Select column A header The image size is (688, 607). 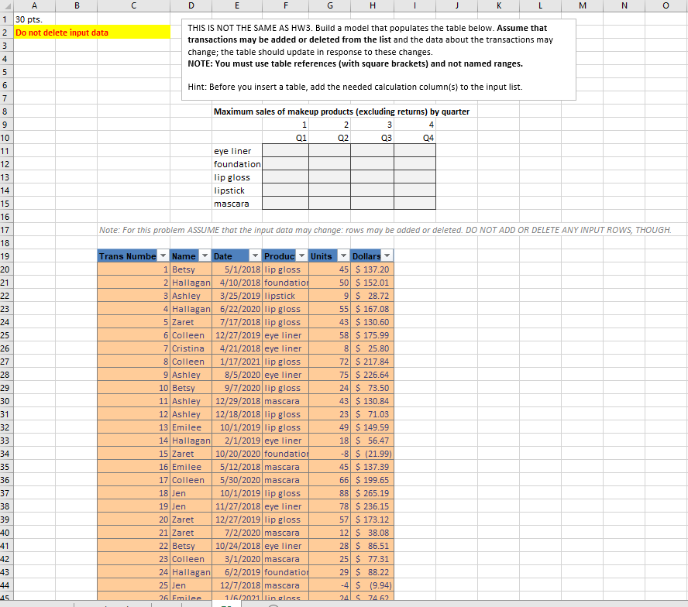pos(34,5)
